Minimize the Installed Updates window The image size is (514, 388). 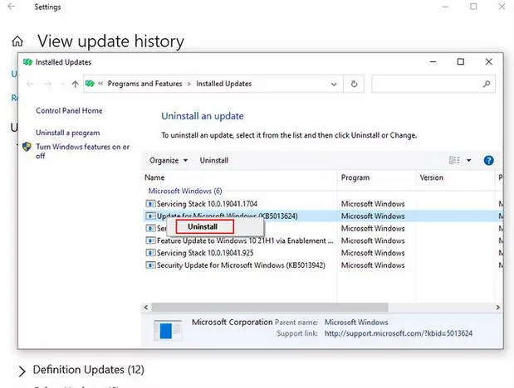pyautogui.click(x=433, y=61)
